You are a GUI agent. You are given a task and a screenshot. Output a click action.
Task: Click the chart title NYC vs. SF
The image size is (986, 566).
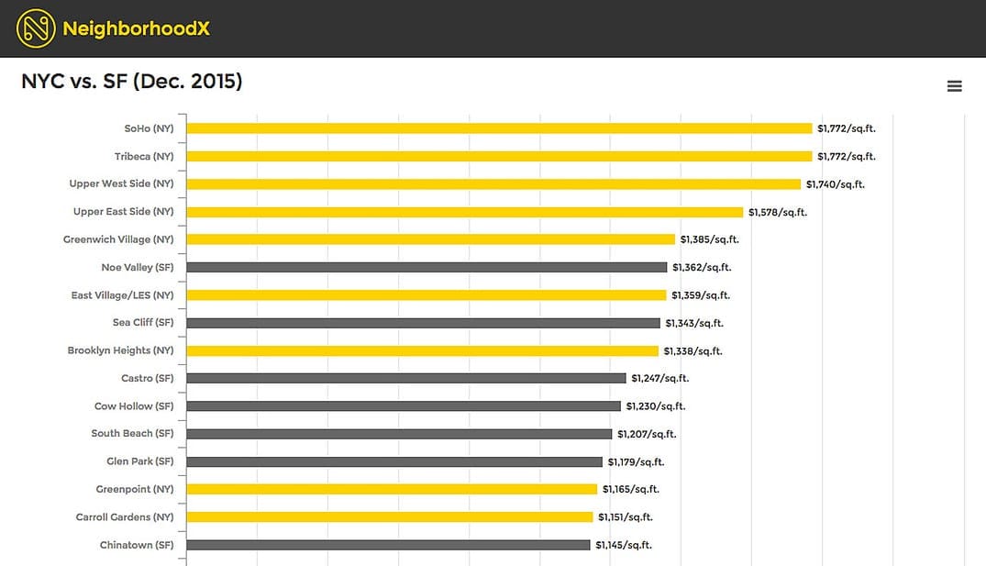coord(131,82)
